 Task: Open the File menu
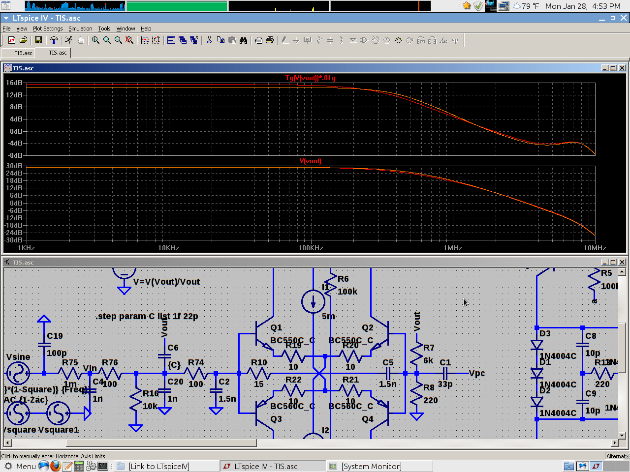(6, 29)
